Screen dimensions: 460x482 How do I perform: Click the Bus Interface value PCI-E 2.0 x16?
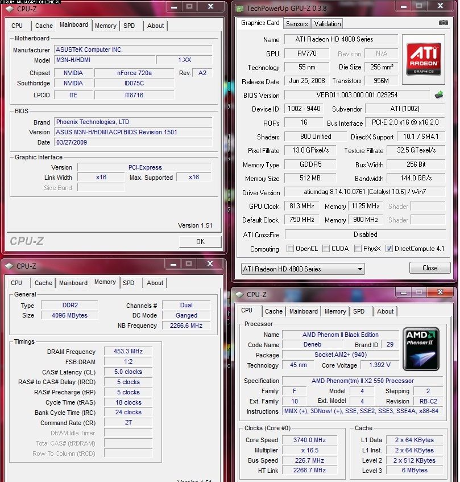click(405, 122)
